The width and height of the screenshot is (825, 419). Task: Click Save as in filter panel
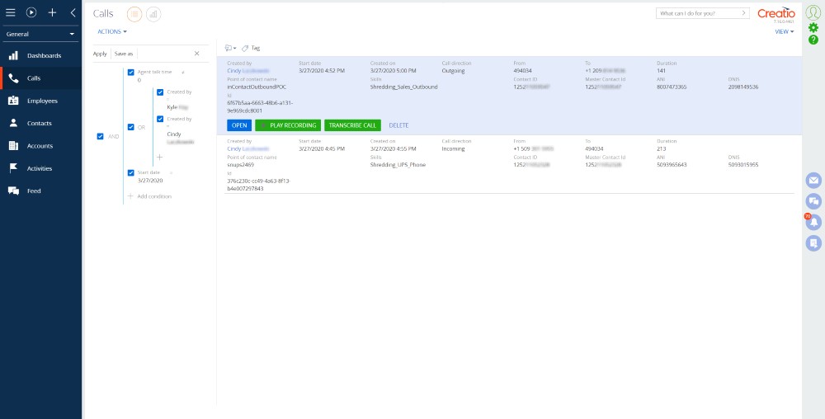(124, 54)
